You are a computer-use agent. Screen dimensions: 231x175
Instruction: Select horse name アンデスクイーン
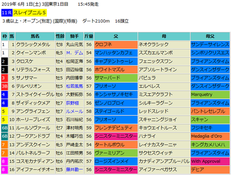click(x=33, y=145)
